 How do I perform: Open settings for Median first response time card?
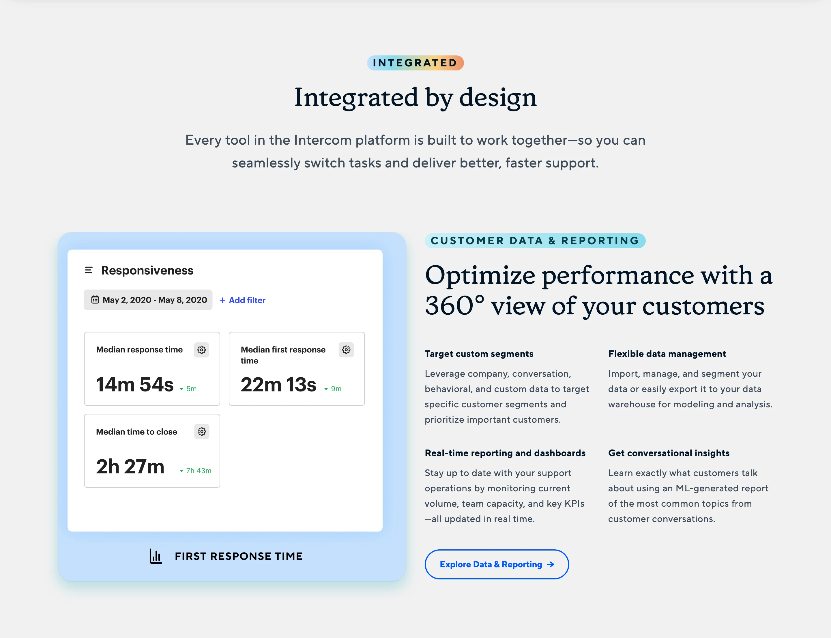(346, 350)
